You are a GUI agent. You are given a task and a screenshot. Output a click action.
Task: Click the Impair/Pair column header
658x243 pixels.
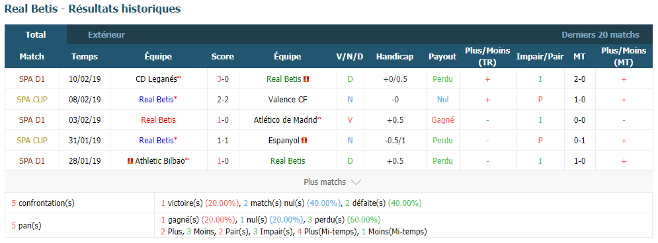point(540,57)
